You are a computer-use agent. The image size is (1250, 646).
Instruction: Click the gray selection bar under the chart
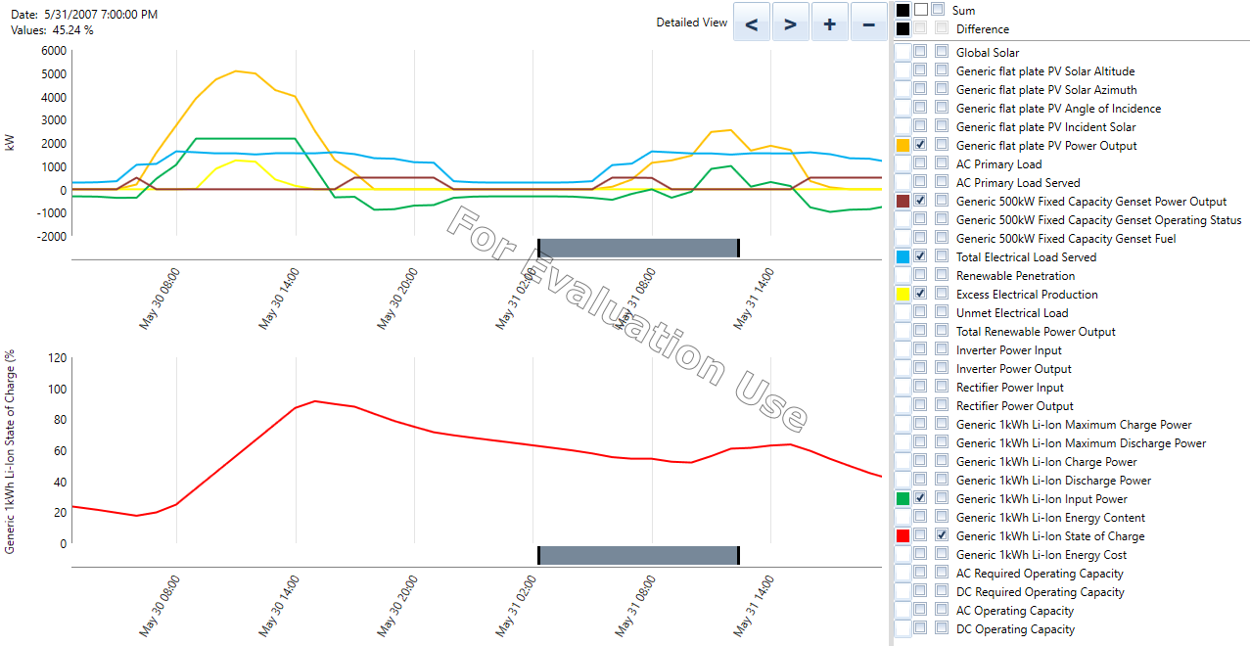pos(638,247)
